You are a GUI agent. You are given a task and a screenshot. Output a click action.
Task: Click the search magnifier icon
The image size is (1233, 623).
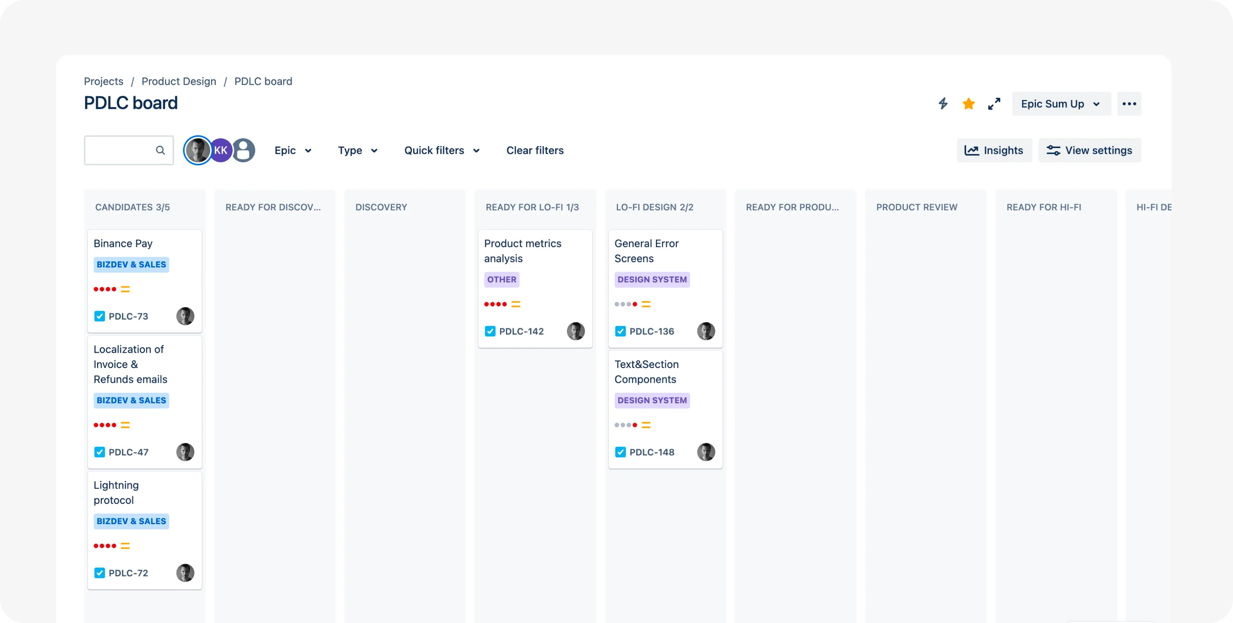coord(160,150)
